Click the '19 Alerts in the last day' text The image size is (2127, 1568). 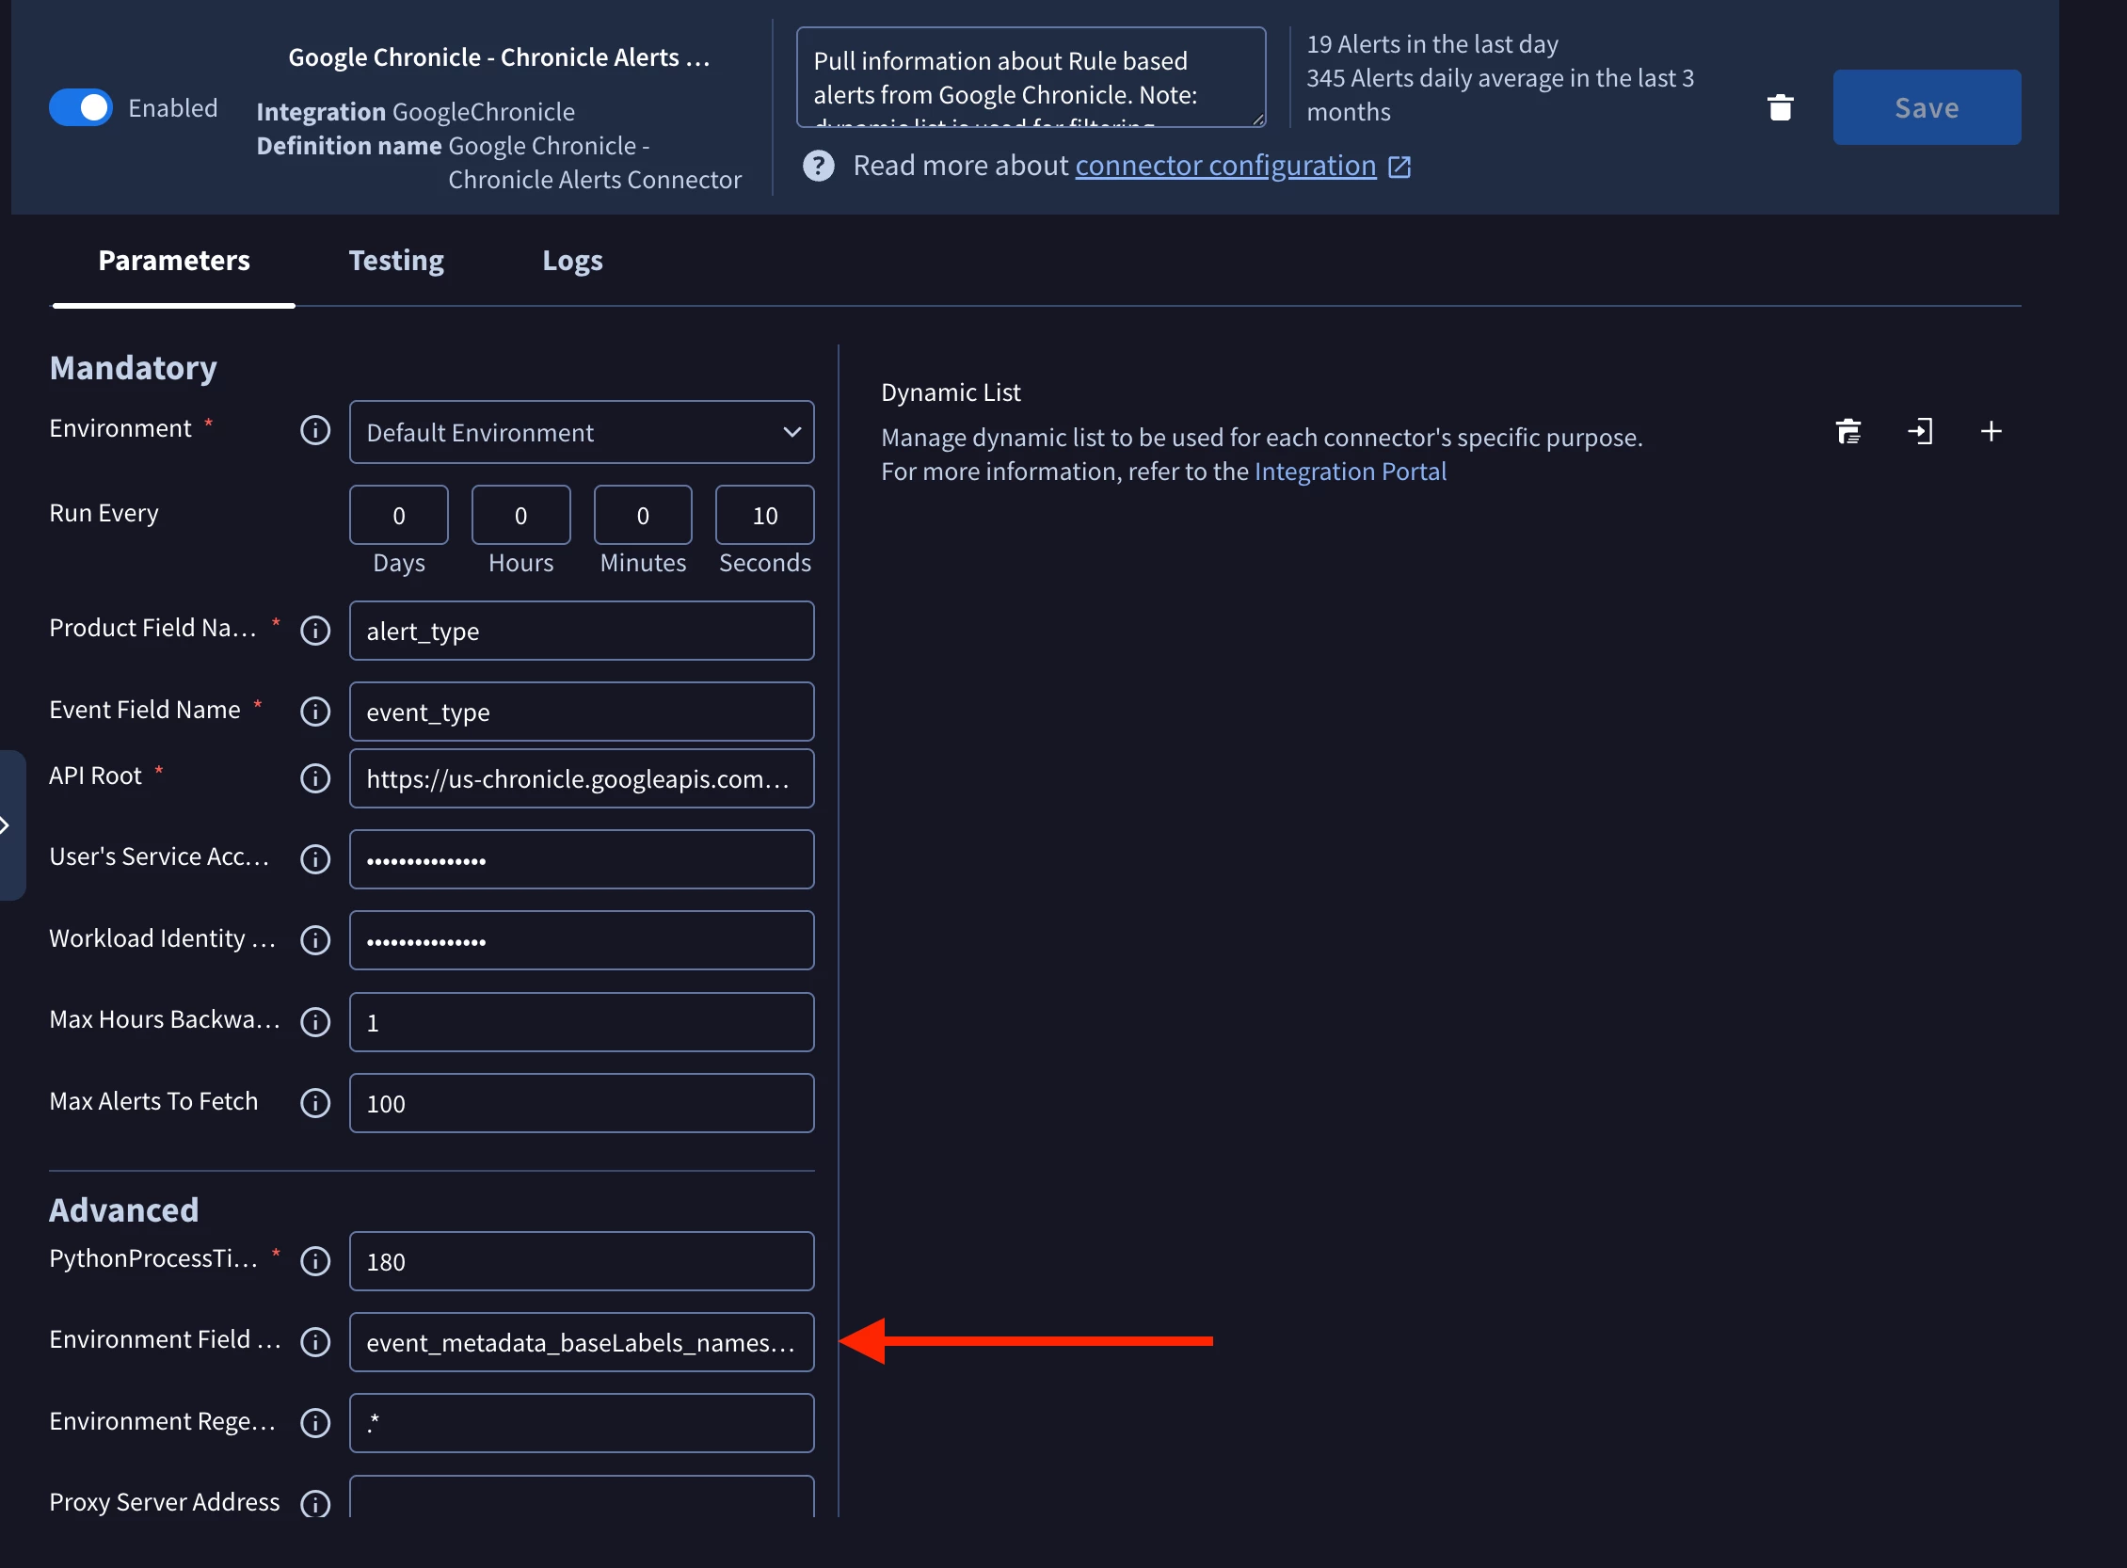[x=1432, y=44]
